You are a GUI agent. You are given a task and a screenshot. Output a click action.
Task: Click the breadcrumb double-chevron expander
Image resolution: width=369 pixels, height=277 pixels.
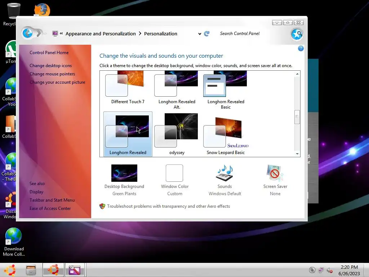pos(61,34)
